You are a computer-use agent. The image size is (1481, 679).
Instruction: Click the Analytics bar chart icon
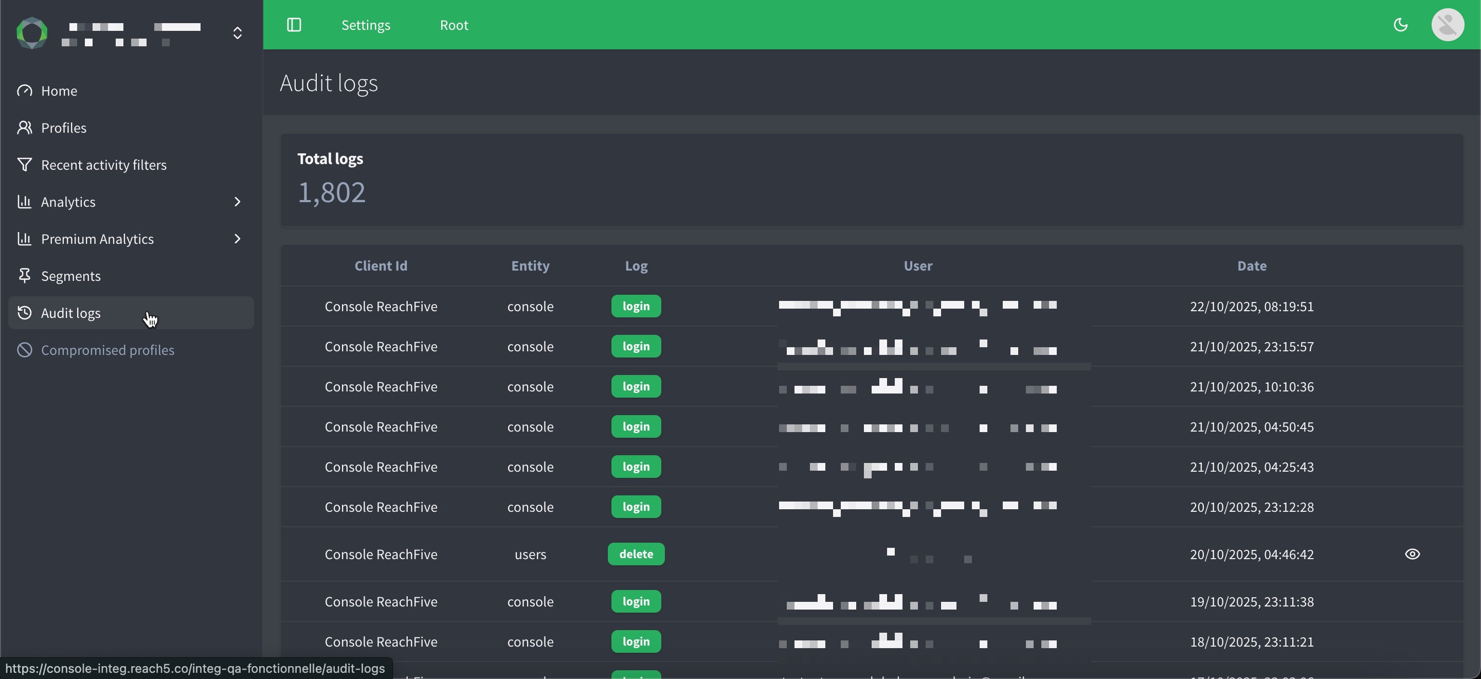point(24,202)
